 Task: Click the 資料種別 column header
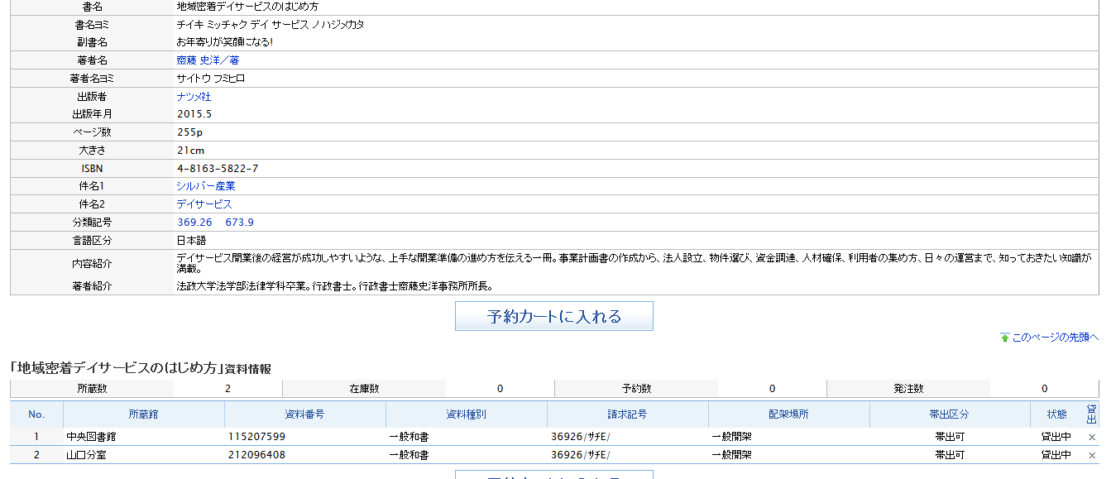coord(466,414)
